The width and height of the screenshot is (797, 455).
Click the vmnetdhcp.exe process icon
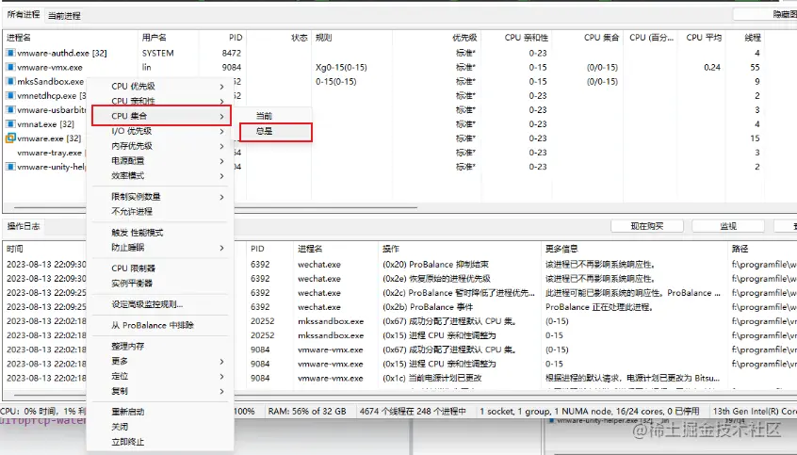tap(10, 95)
